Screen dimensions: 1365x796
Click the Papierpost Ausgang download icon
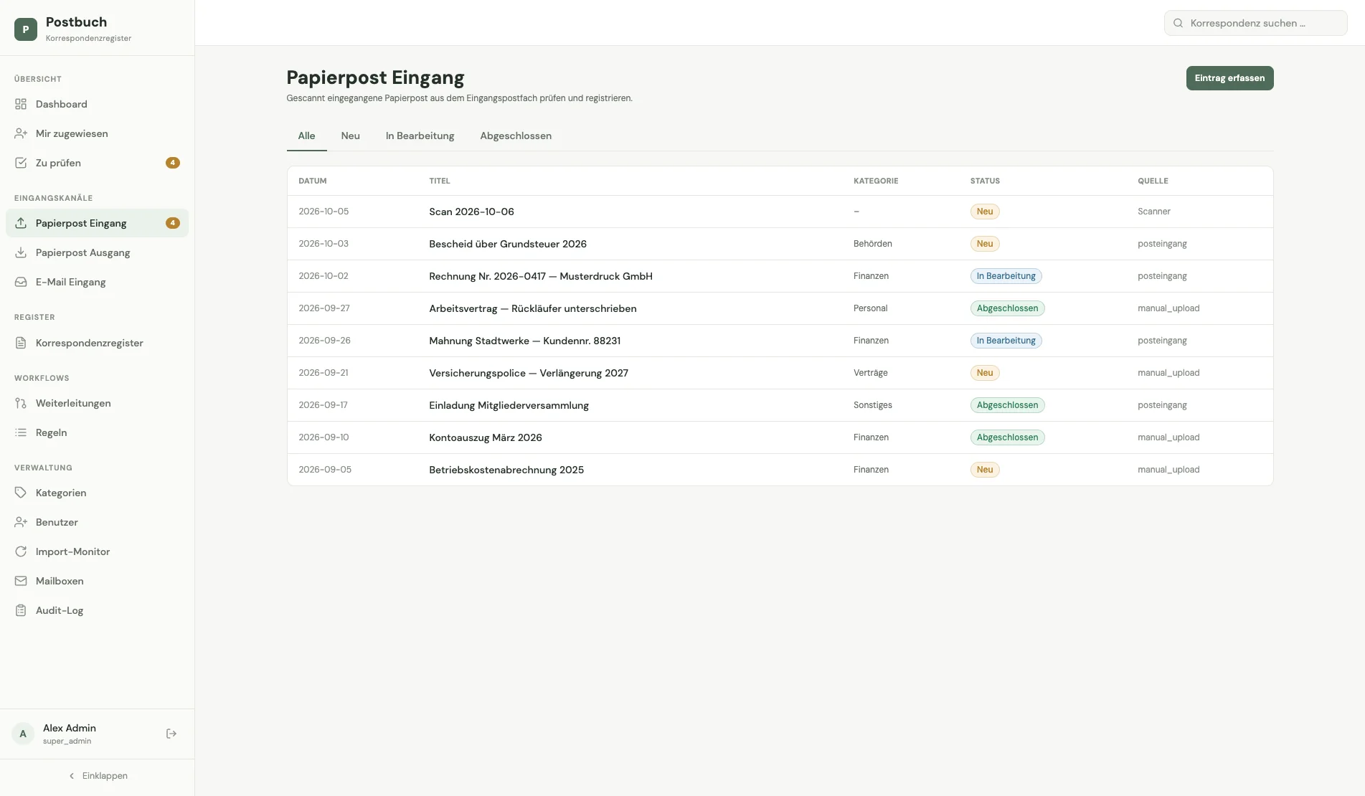21,252
